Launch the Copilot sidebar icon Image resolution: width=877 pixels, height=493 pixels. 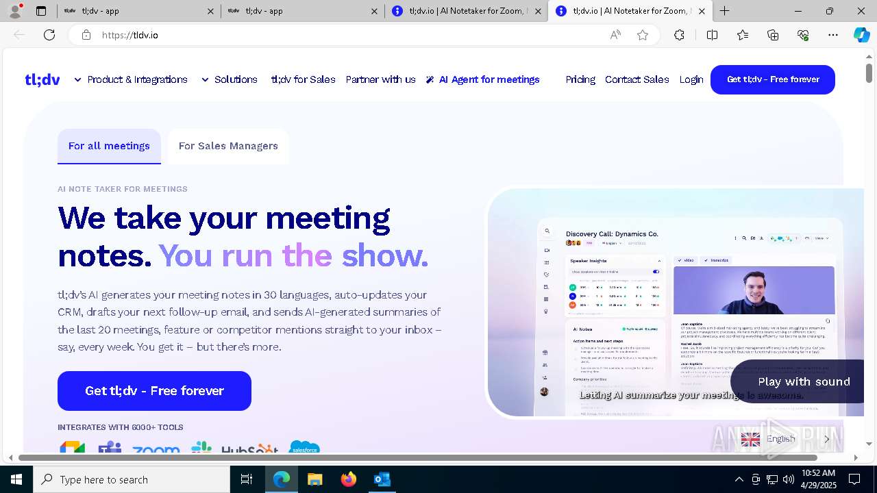[x=861, y=35]
